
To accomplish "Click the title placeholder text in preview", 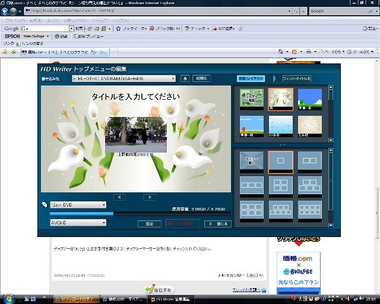I will [x=136, y=97].
